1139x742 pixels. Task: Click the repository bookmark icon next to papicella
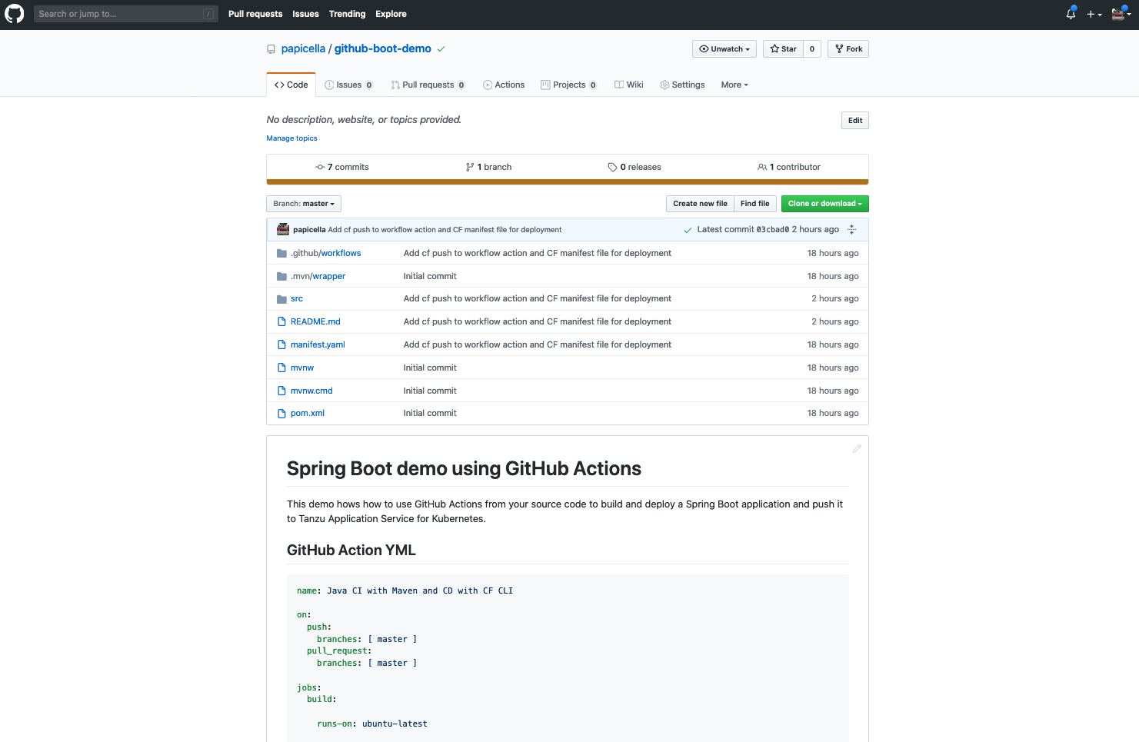[x=271, y=48]
